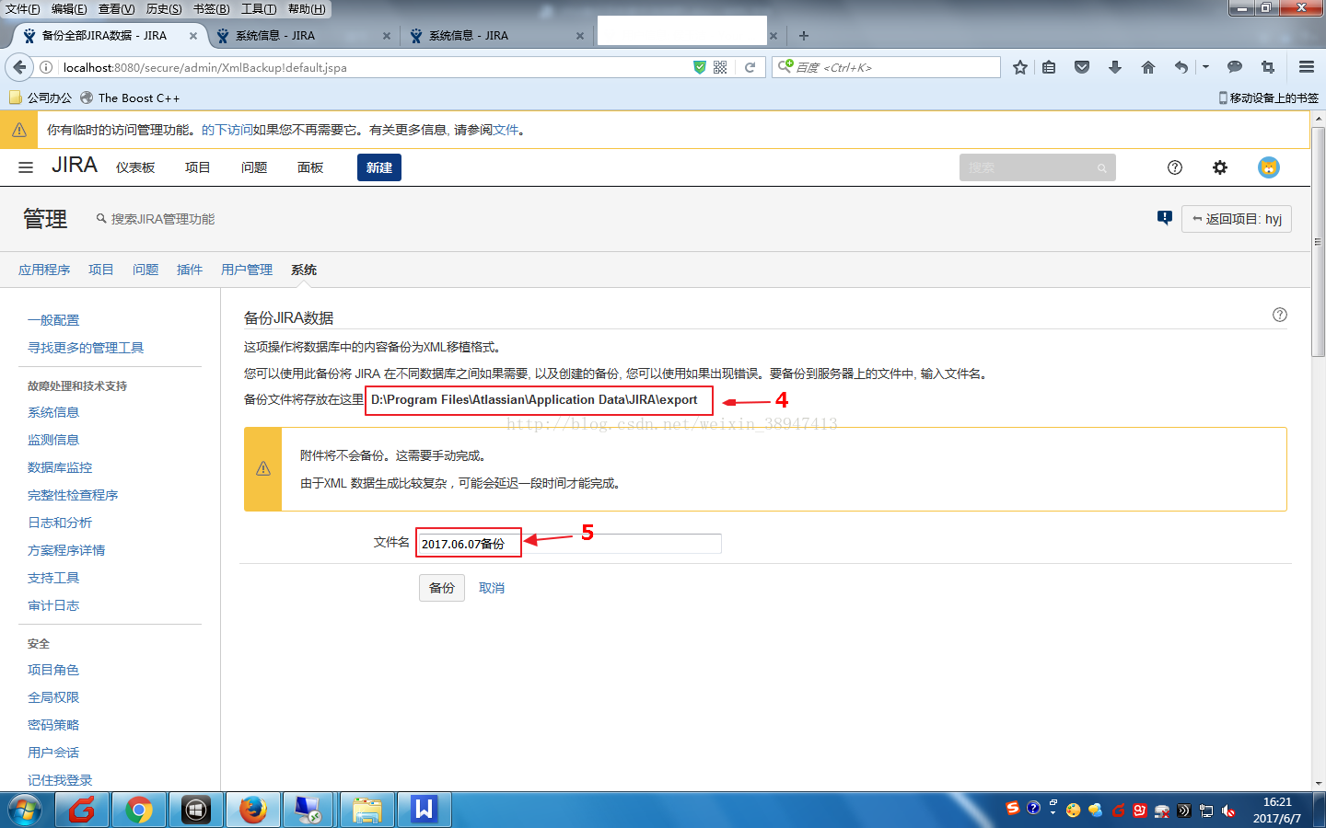The width and height of the screenshot is (1326, 828).
Task: Open the Firefox hamburger menu
Action: [1307, 67]
